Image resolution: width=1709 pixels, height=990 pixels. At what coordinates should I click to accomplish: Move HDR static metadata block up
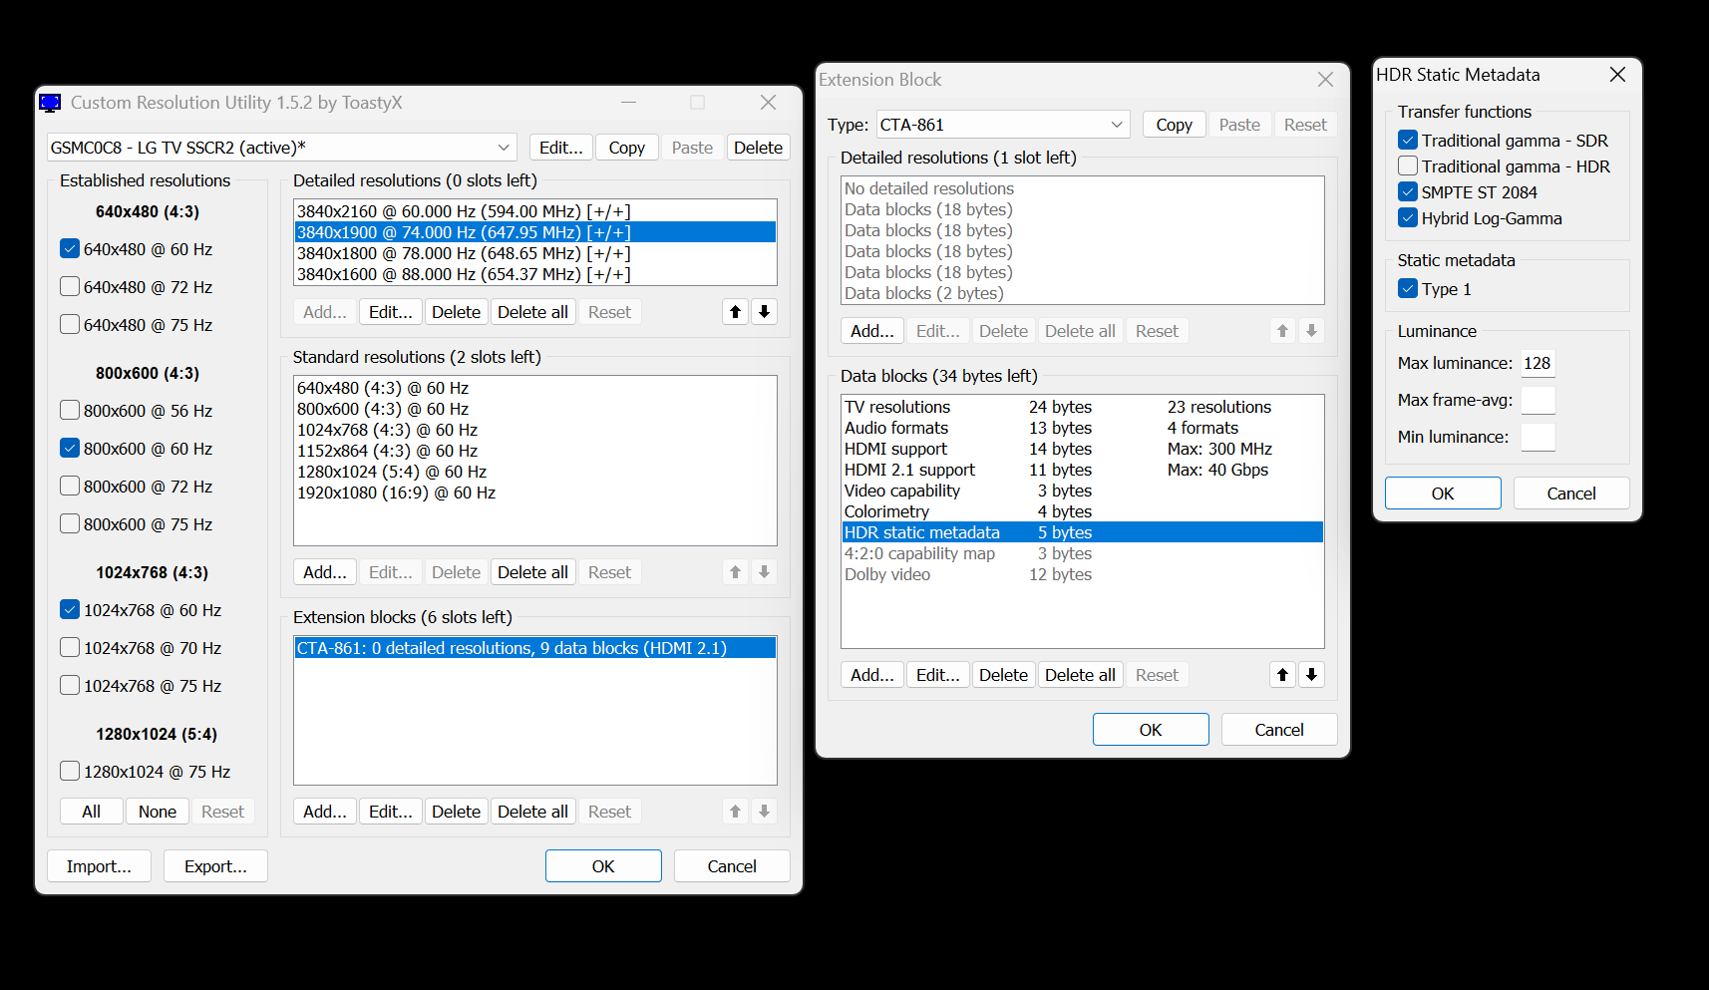[x=1282, y=674]
